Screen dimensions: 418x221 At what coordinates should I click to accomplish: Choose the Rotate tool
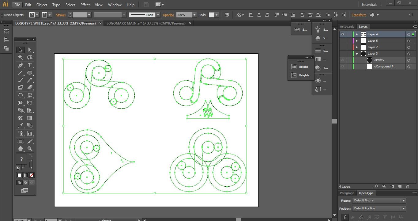click(x=20, y=95)
